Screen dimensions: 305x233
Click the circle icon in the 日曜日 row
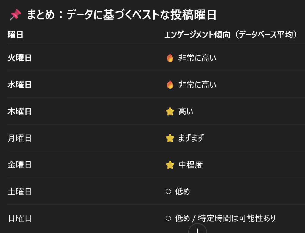[x=168, y=218]
